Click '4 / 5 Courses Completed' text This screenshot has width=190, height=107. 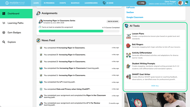(111, 27)
